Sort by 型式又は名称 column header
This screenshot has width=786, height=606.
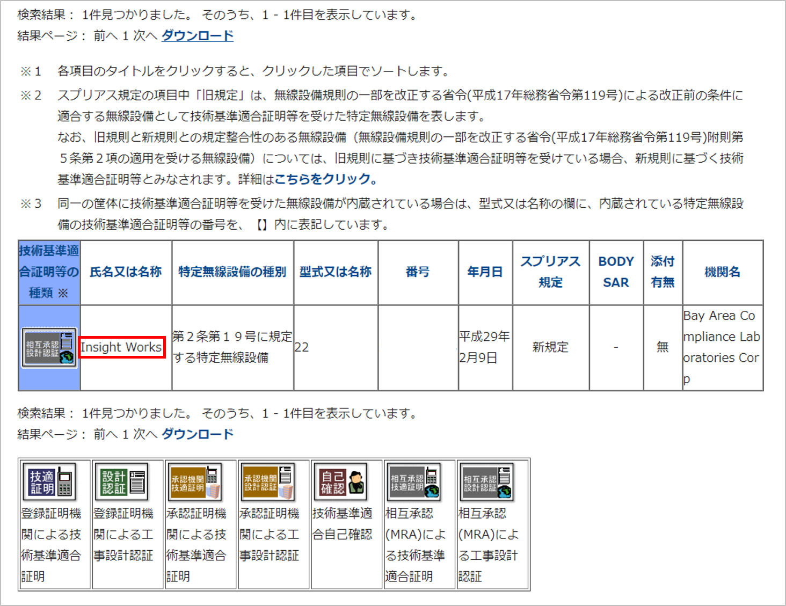pyautogui.click(x=336, y=272)
